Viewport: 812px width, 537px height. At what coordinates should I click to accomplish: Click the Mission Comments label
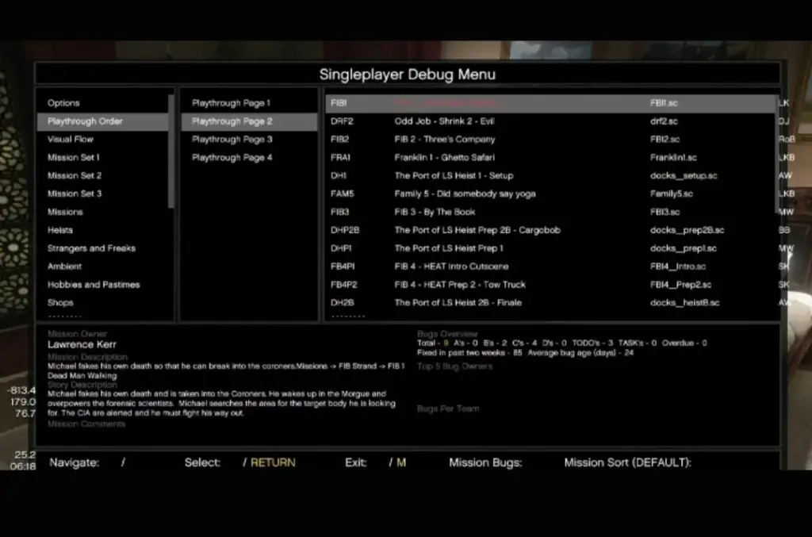(86, 424)
